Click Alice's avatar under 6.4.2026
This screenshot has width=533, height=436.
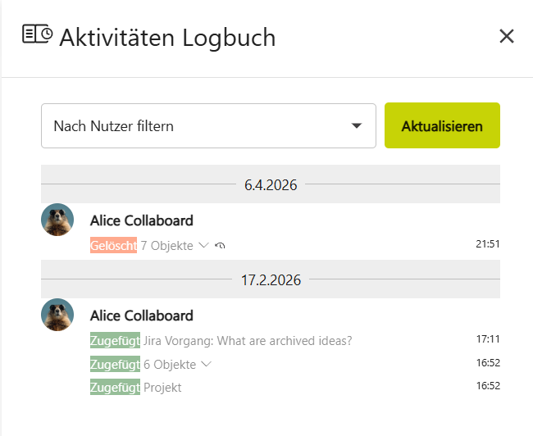click(x=58, y=220)
